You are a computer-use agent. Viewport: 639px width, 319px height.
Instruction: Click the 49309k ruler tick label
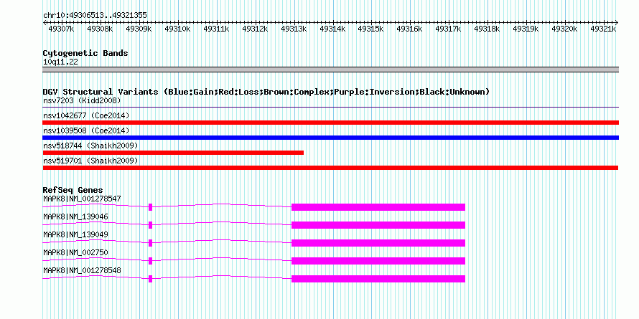coord(139,29)
